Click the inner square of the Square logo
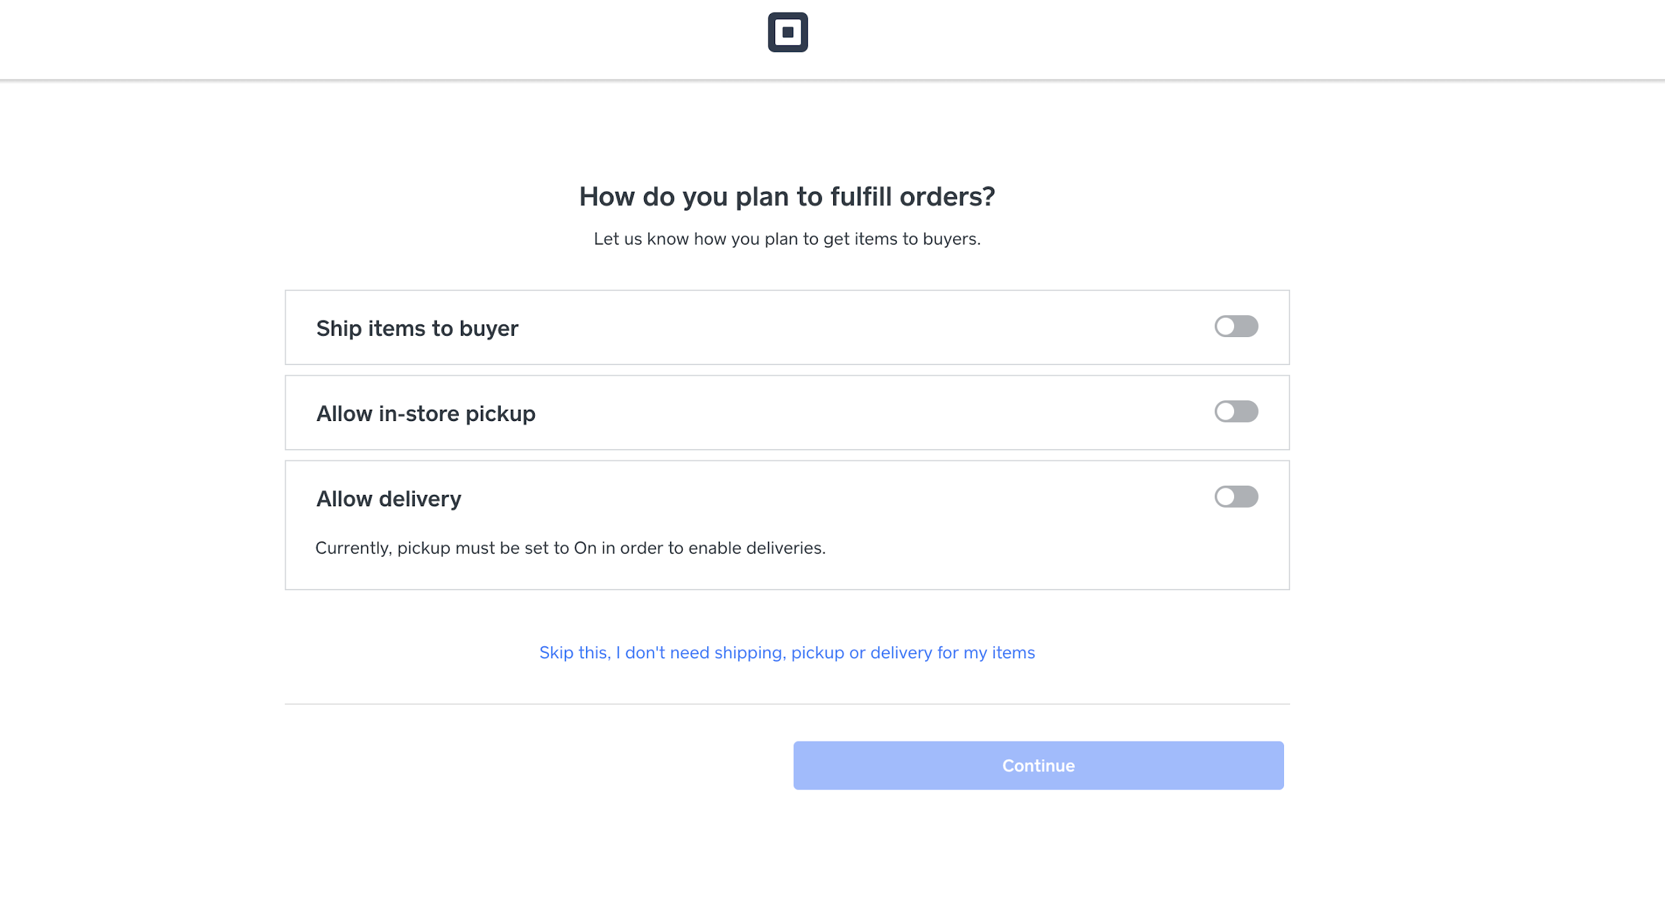Screen dimensions: 1665x914 pyautogui.click(x=788, y=32)
